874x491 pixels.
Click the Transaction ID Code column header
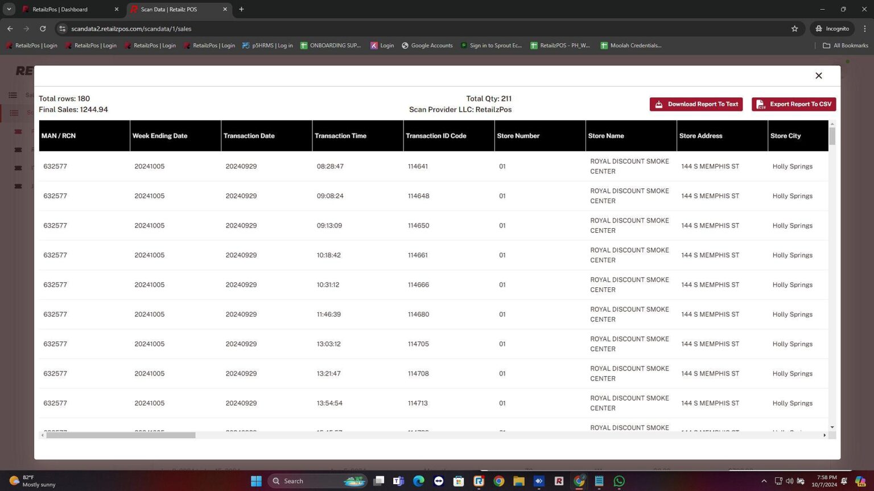448,136
